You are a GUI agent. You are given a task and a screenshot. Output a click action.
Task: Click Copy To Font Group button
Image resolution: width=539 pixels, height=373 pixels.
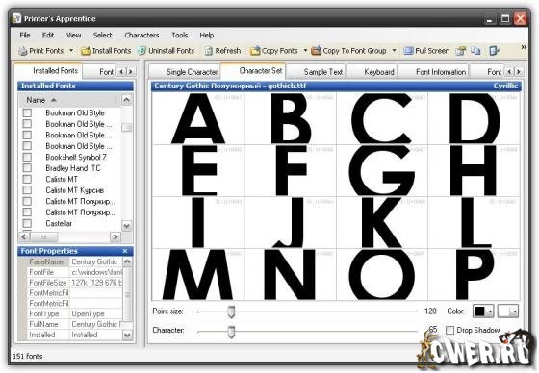[x=348, y=51]
